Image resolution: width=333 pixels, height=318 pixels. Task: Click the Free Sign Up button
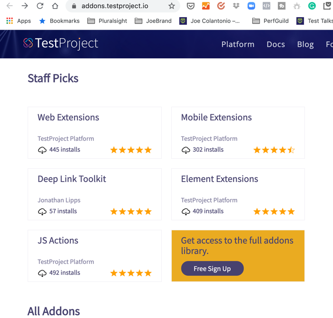(x=213, y=269)
